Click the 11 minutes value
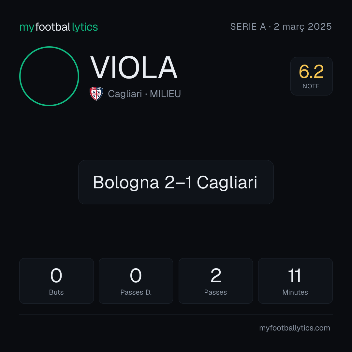This screenshot has width=352, height=352. click(295, 275)
